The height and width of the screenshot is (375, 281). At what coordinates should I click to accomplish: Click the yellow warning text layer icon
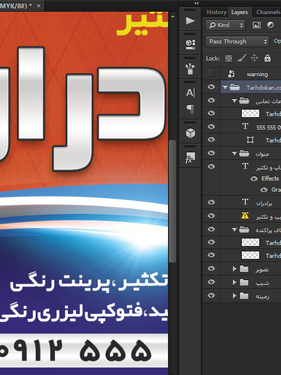(245, 216)
